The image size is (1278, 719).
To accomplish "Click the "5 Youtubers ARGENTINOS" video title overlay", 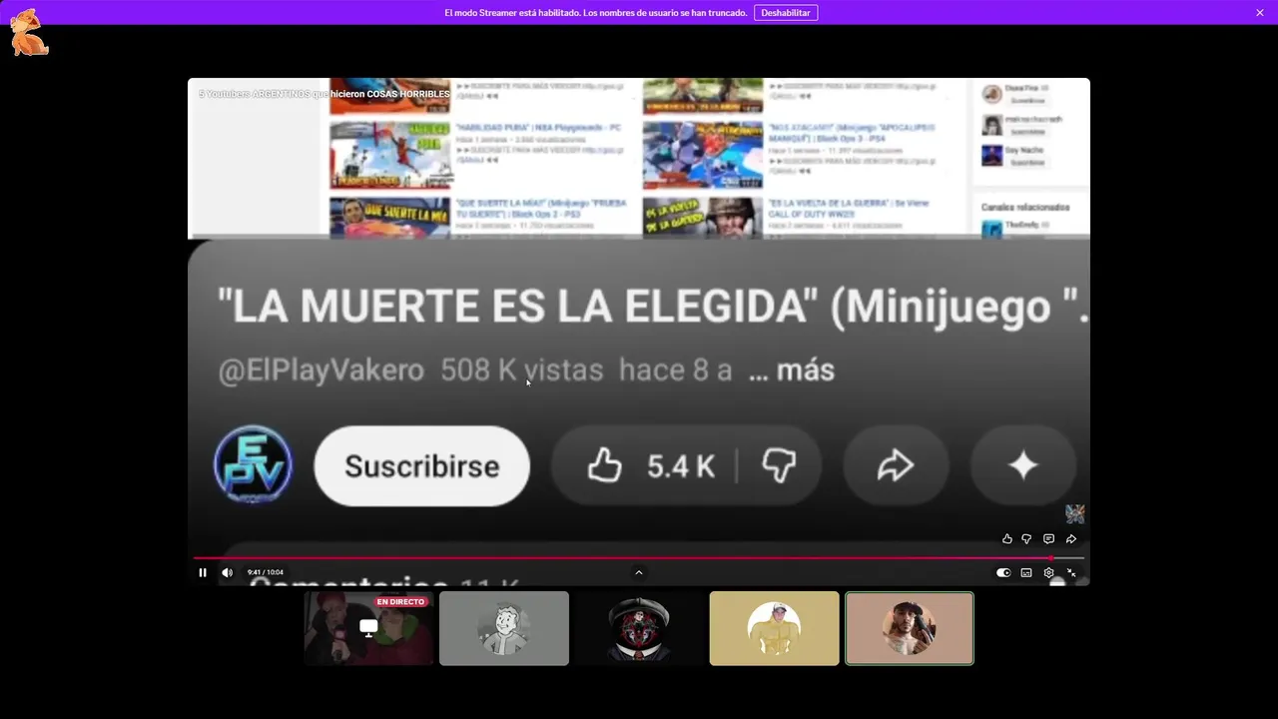I will tap(323, 94).
